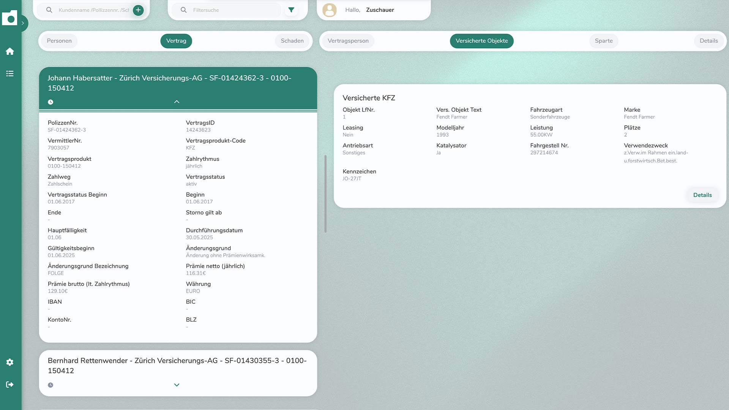Click the contract list scrollbar
Screen dimensions: 729x410
[325, 194]
